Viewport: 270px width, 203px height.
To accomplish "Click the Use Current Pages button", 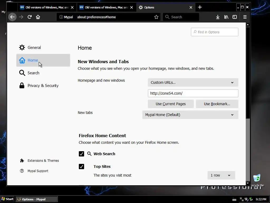I will coord(171,104).
